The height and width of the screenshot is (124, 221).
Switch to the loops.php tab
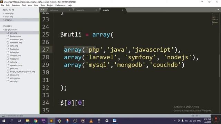click(x=80, y=10)
